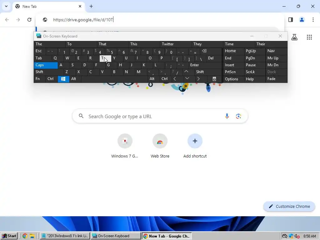This screenshot has width=320, height=240.
Task: Click the Search Google or type a URL box
Action: click(160, 116)
